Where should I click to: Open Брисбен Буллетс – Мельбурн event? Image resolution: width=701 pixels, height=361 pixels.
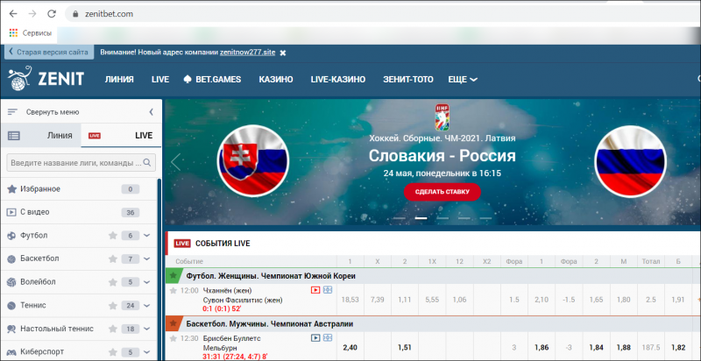231,343
